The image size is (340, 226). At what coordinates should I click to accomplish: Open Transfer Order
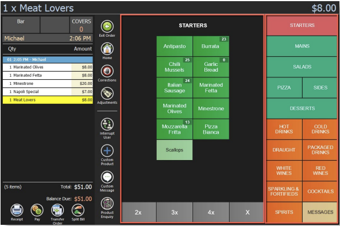point(57,210)
